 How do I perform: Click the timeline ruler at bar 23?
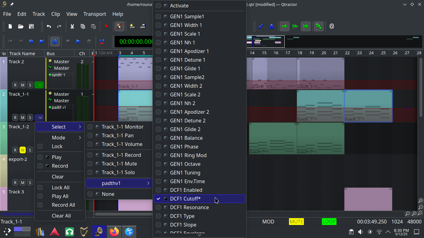[359, 53]
